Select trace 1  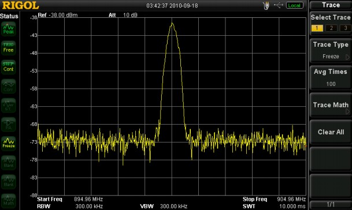pyautogui.click(x=317, y=28)
